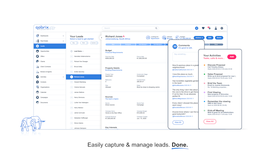Click the Edit button
Screen dimensions: 272x163
pyautogui.click(x=210, y=38)
